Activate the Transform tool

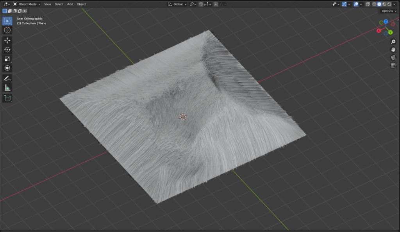click(7, 68)
